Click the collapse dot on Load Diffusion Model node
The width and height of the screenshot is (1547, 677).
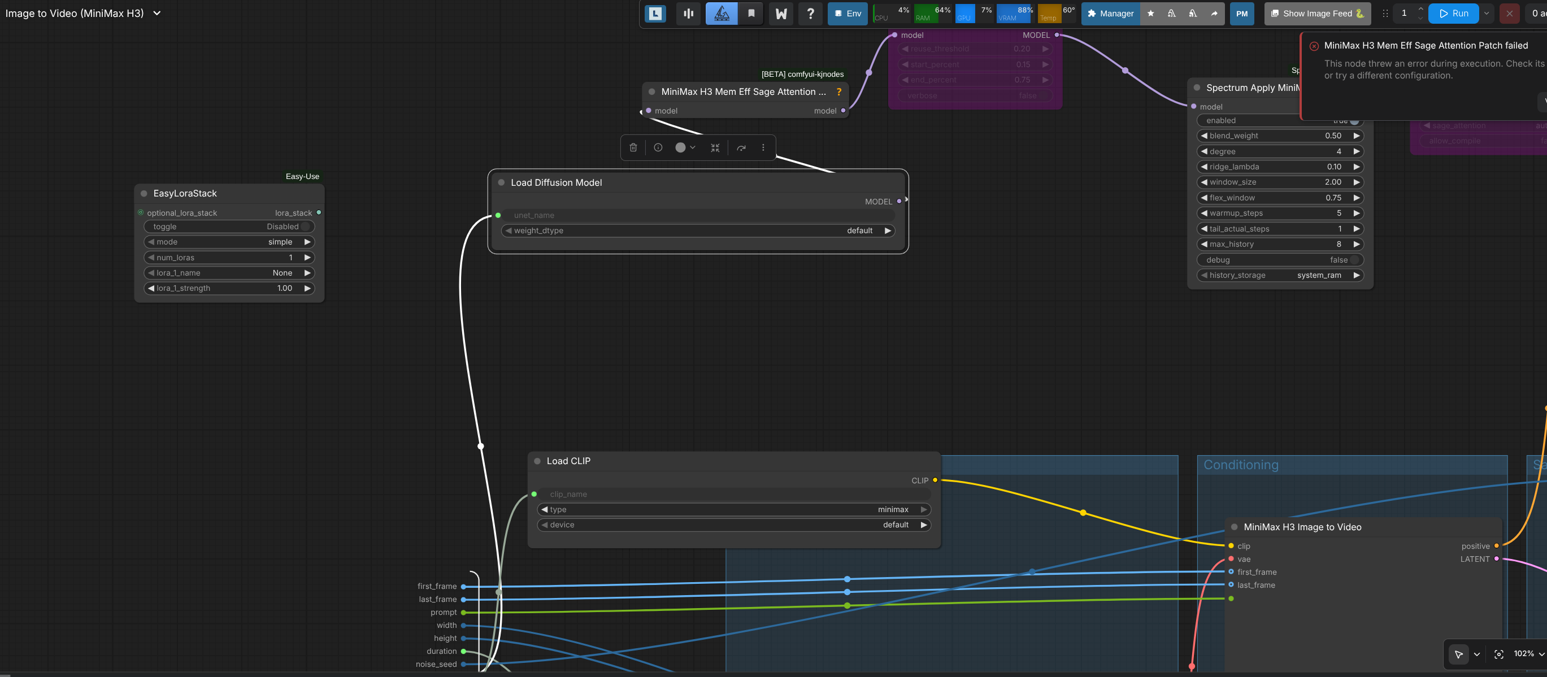pos(502,182)
